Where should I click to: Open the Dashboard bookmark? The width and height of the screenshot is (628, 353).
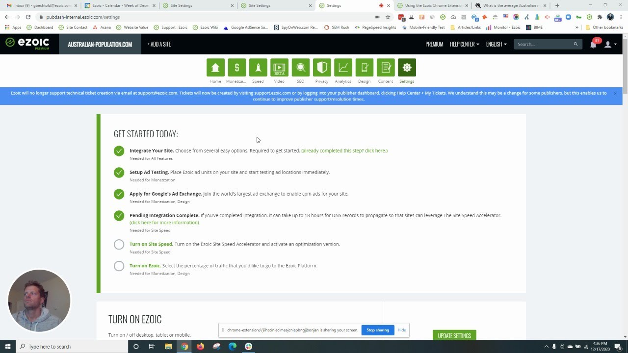pos(40,27)
